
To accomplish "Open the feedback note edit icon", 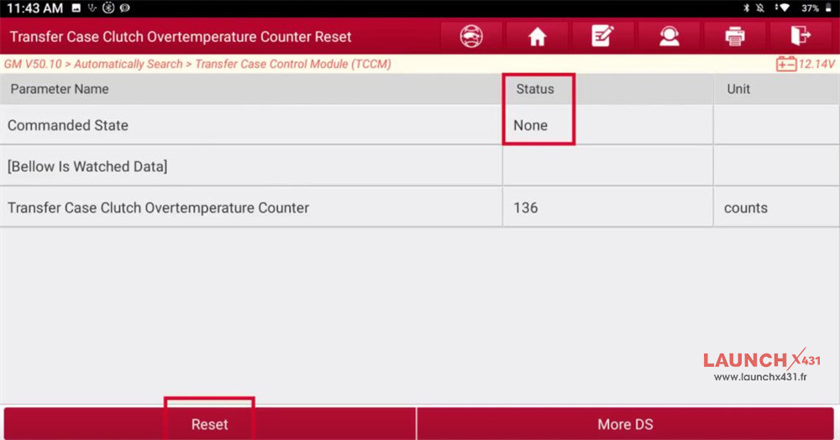I will pyautogui.click(x=602, y=36).
